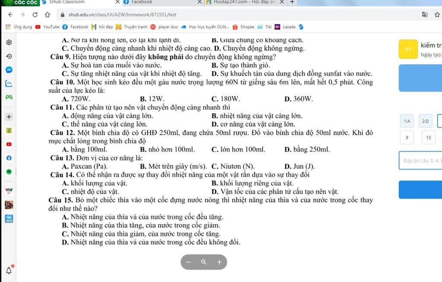Click the Đáp án câu 3 input field

pyautogui.click(x=420, y=161)
